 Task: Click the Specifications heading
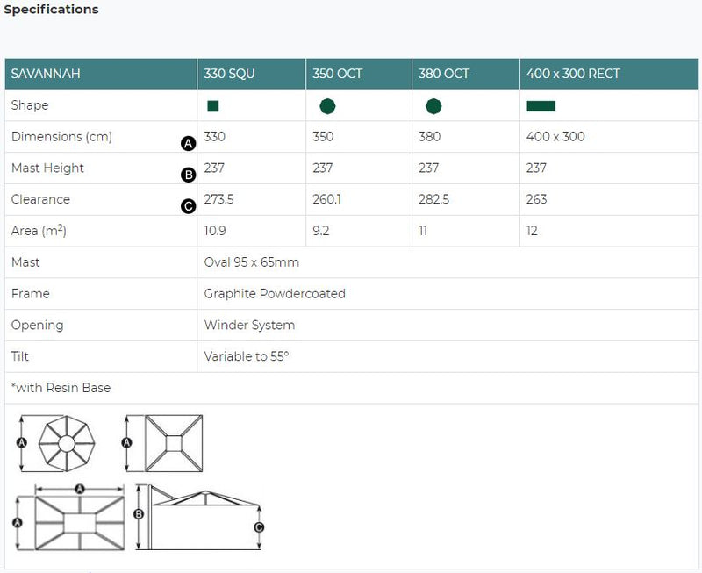coord(51,10)
